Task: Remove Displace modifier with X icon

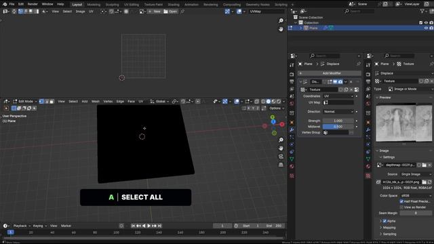Action: 351,81
